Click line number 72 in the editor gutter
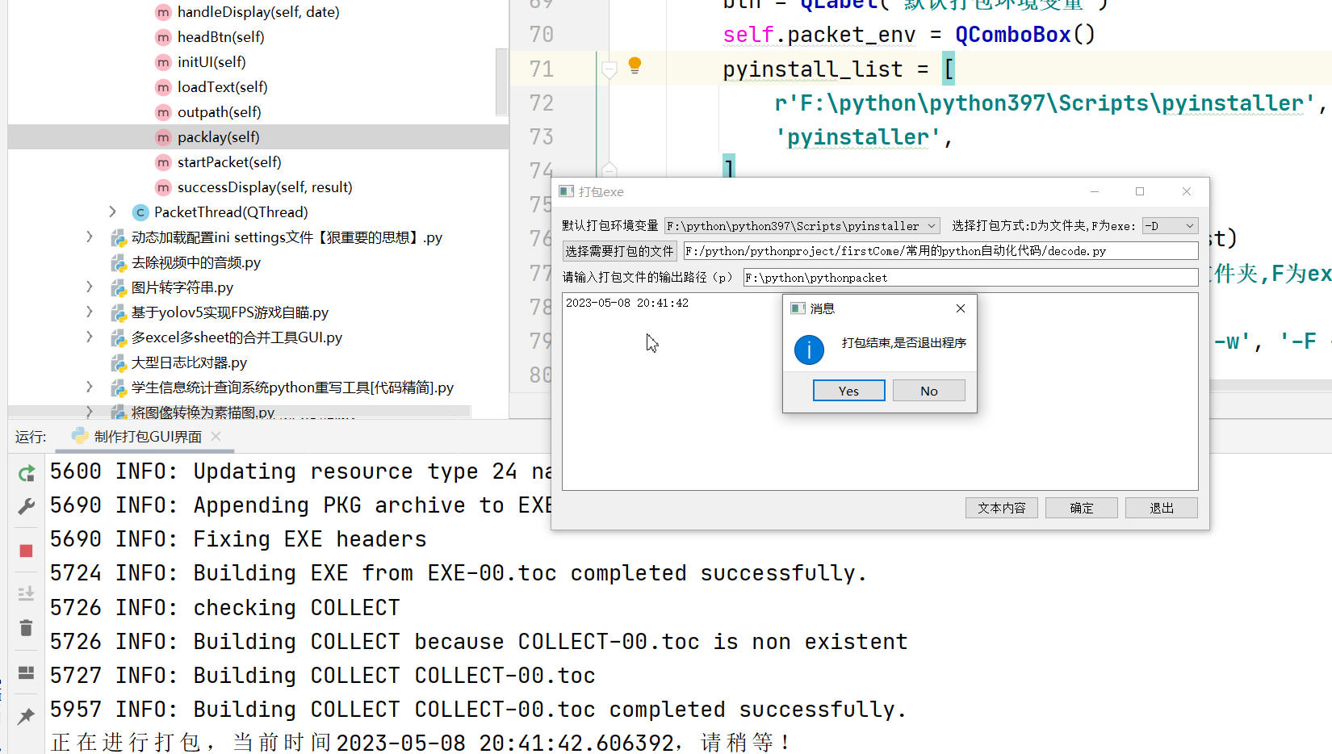 click(x=541, y=103)
